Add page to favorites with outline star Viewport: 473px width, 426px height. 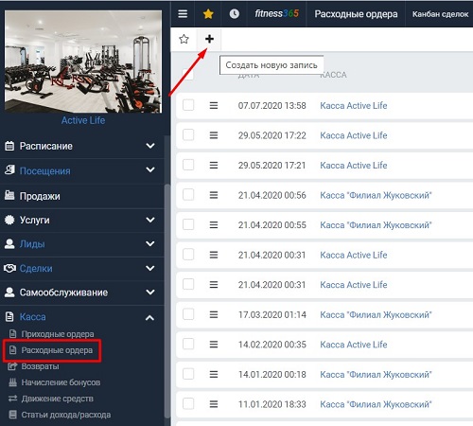184,39
